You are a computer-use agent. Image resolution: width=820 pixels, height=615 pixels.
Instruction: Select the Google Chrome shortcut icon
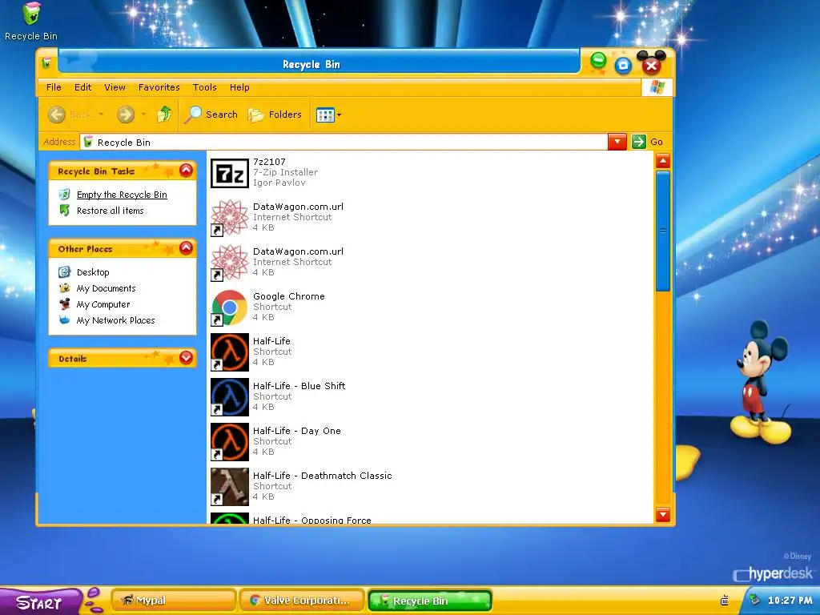(230, 307)
